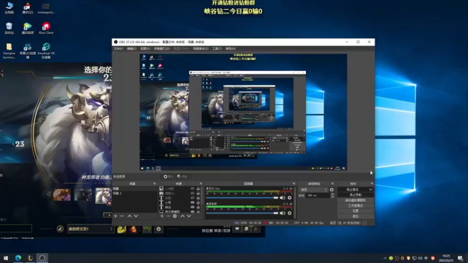468x263 pixels.
Task: Open the 腾讯QQ desktop icon
Action: click(x=27, y=8)
